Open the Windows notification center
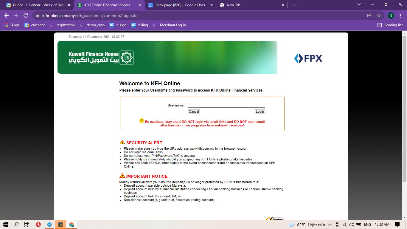 click(x=397, y=225)
